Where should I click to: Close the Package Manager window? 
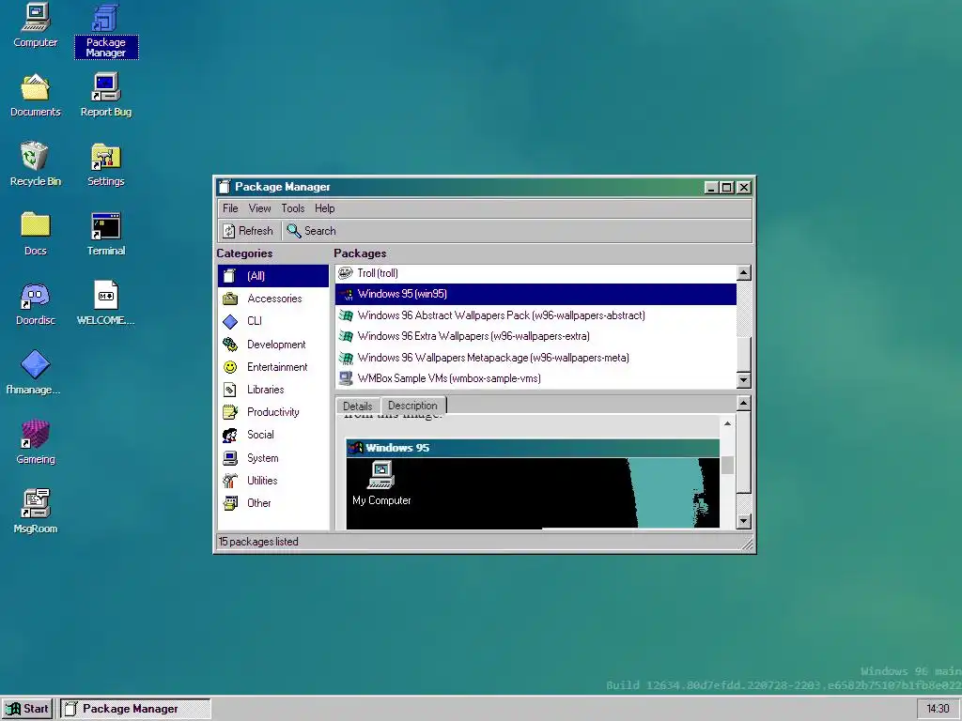(x=744, y=188)
